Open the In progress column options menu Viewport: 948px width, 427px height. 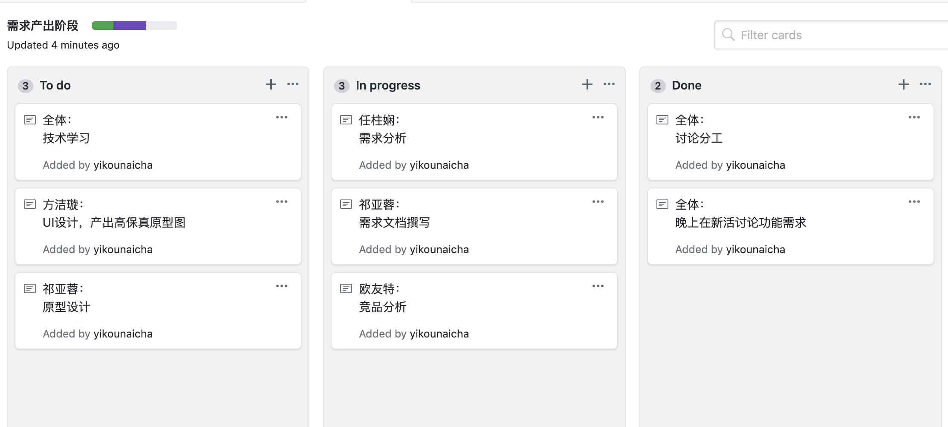tap(609, 84)
